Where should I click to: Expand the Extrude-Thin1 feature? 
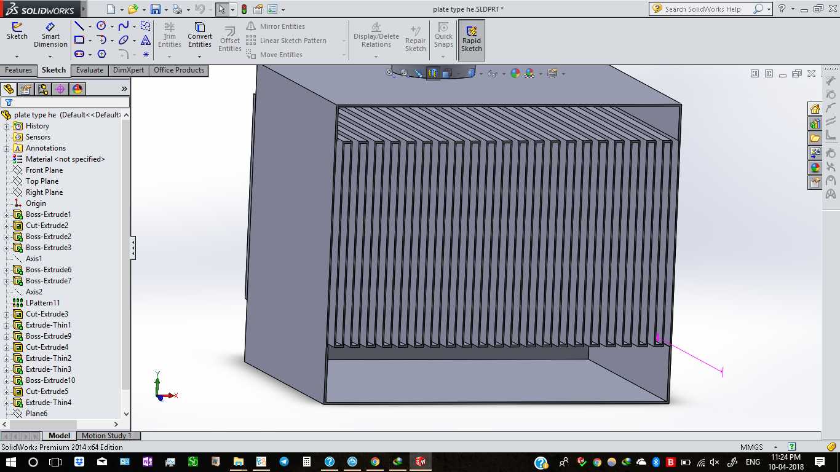coord(7,325)
